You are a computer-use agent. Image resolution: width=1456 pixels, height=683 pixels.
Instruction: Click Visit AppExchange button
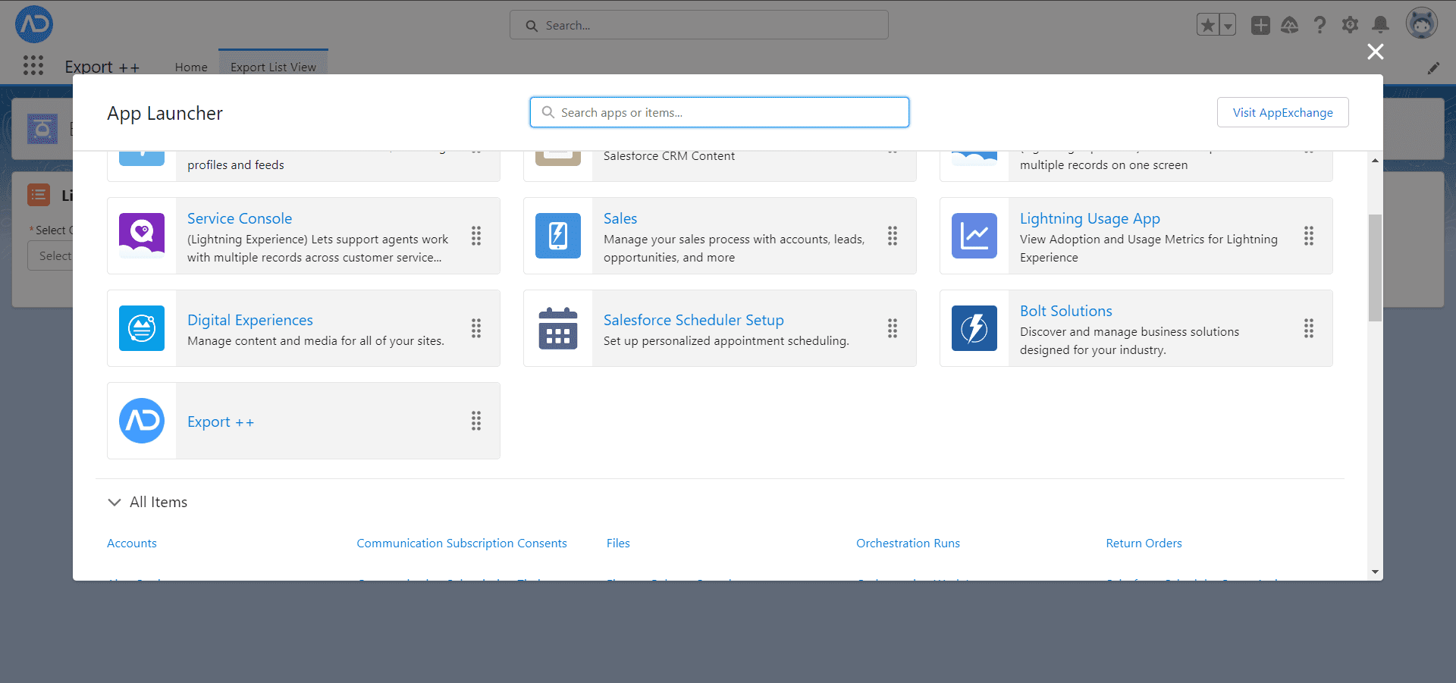(x=1282, y=112)
